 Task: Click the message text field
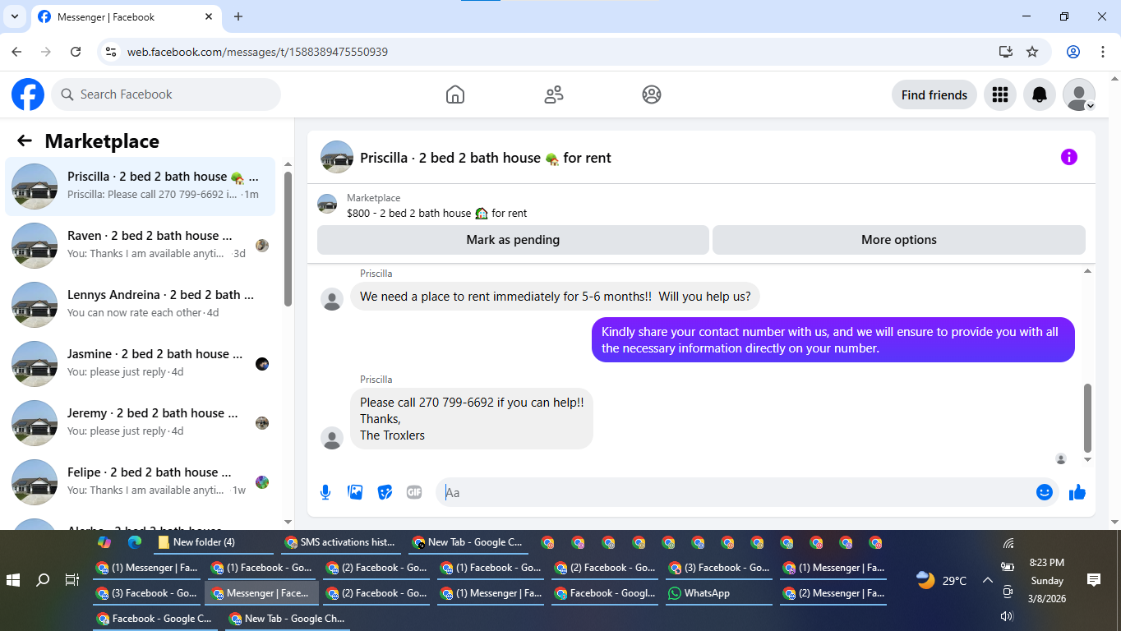tap(736, 492)
